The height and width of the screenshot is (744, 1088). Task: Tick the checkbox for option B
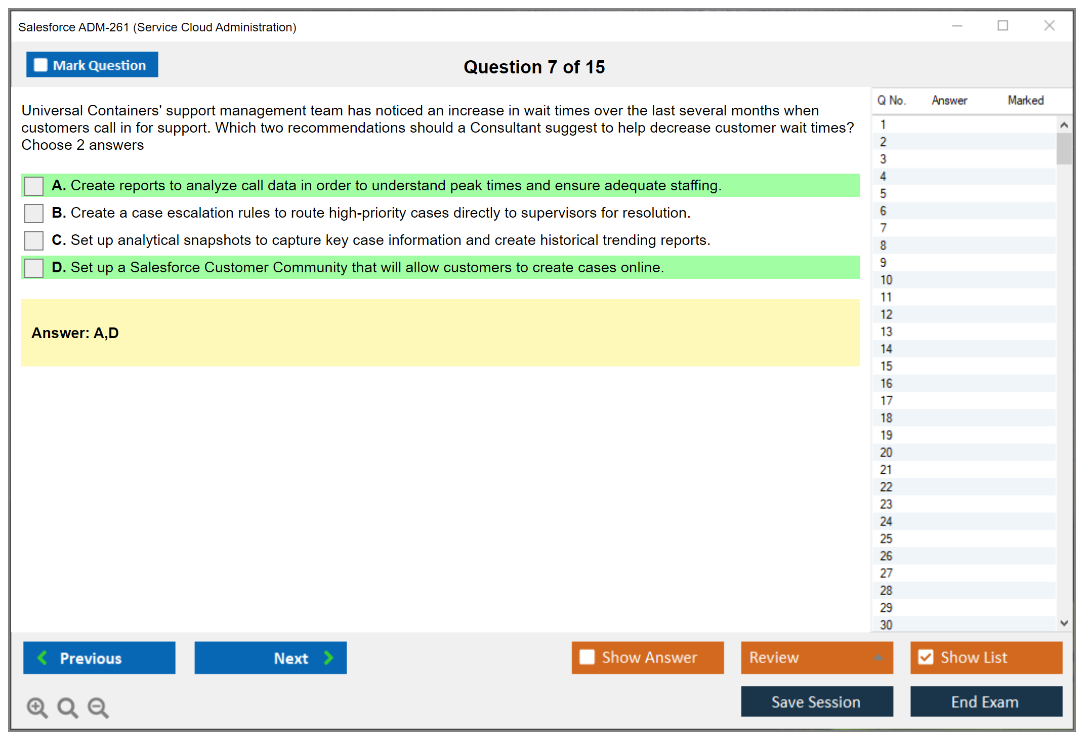click(x=34, y=213)
